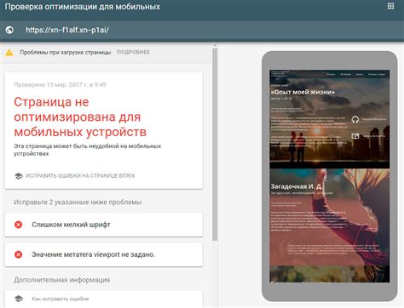
Task: Click Загадочная И. Д. heading in preview
Action: (297, 186)
